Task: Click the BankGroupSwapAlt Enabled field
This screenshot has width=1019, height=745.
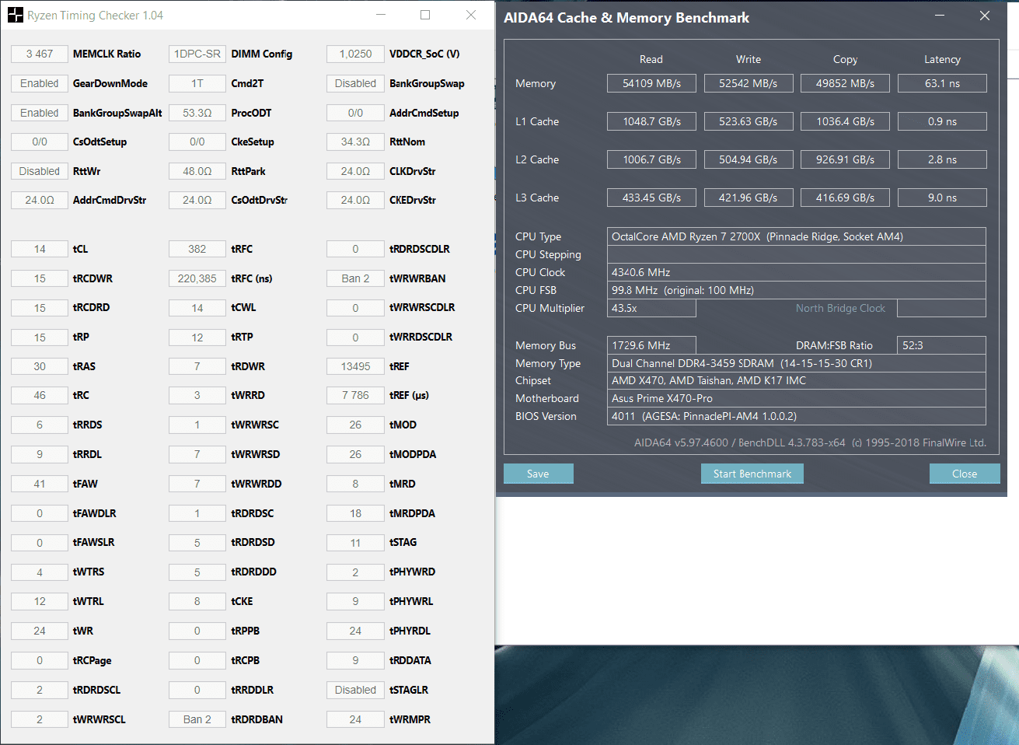Action: 40,113
